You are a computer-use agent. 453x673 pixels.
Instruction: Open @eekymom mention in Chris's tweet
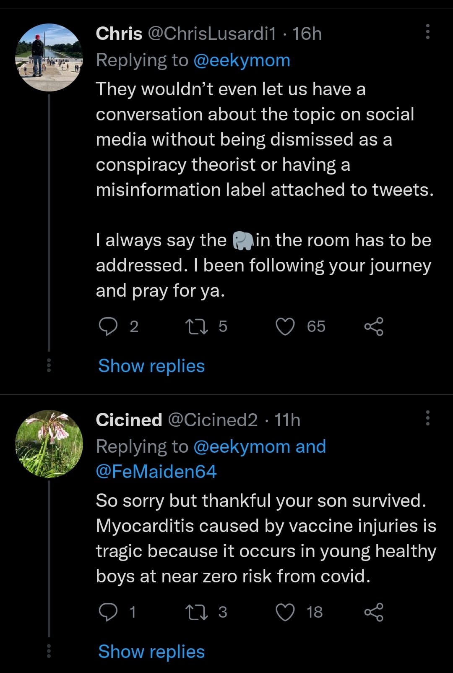[242, 60]
